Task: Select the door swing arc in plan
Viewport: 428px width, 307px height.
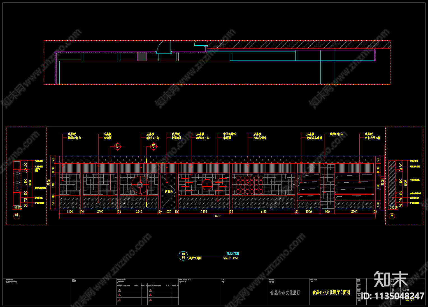Action: pos(163,46)
